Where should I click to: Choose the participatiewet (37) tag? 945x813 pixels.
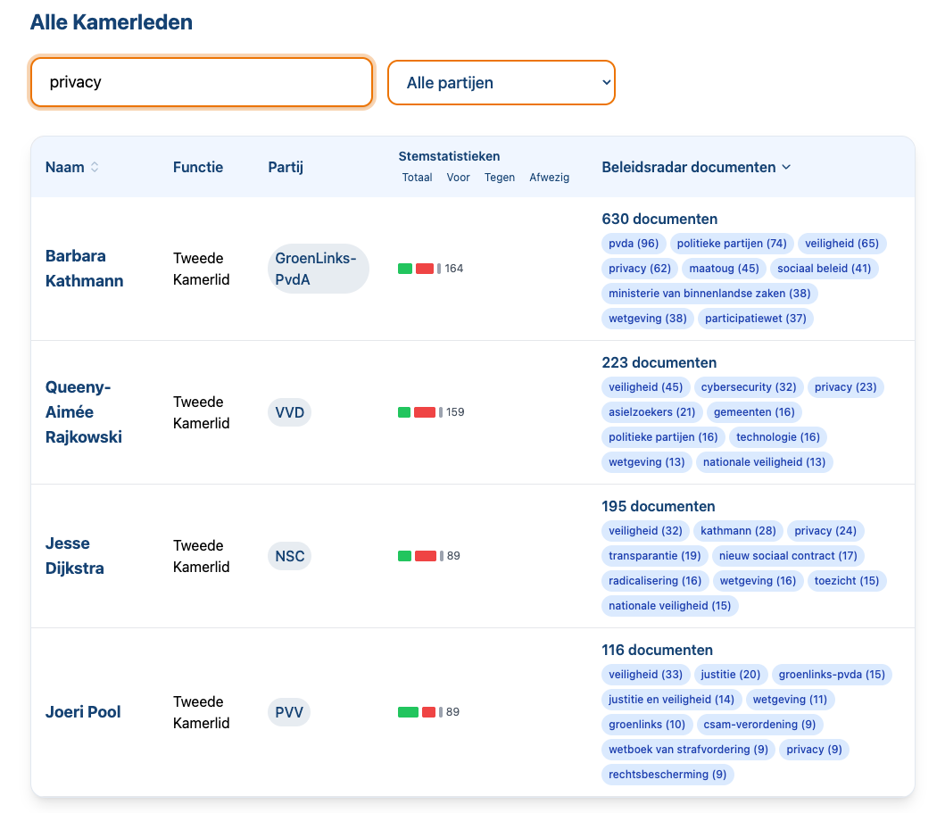[x=755, y=319]
